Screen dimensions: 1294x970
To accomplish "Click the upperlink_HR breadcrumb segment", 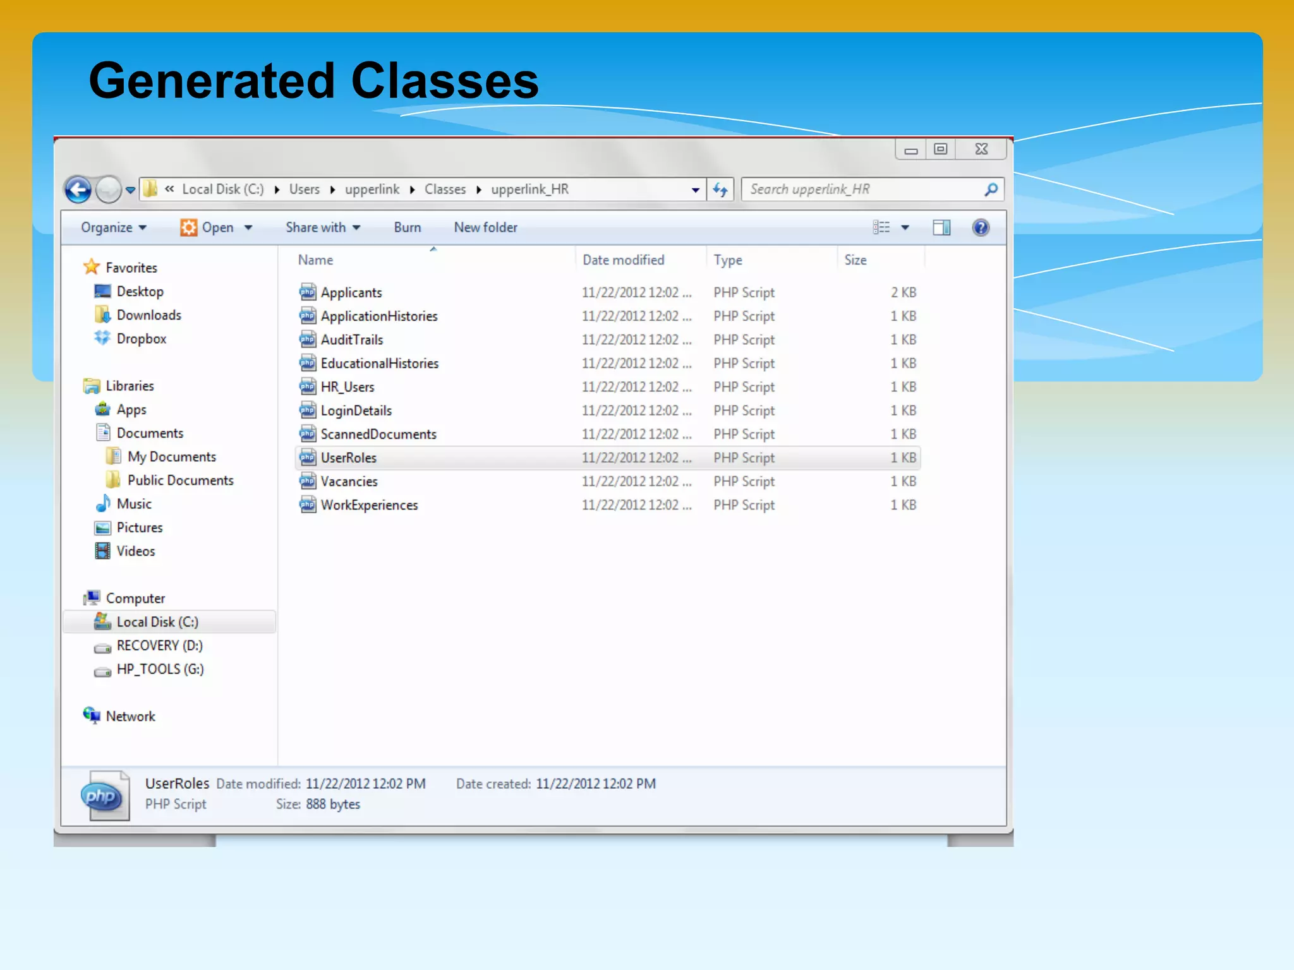I will [529, 189].
